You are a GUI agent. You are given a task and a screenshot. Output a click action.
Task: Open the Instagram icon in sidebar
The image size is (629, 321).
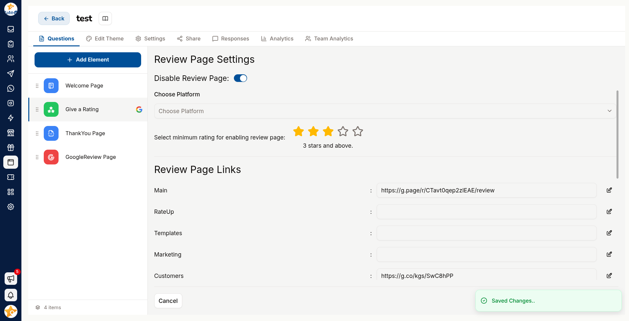(11, 103)
